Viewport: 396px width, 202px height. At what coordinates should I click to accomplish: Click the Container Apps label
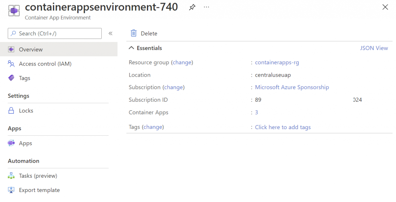tap(148, 113)
